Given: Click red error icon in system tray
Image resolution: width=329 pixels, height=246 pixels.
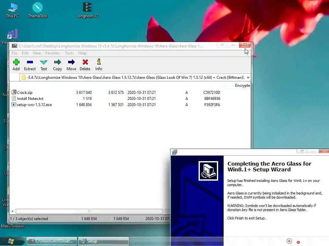Looking at the screenshot, I should click(298, 242).
